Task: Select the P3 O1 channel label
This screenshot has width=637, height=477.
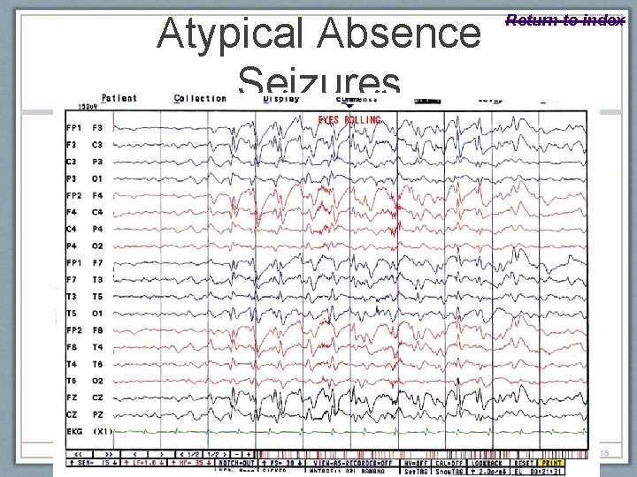Action: 85,178
